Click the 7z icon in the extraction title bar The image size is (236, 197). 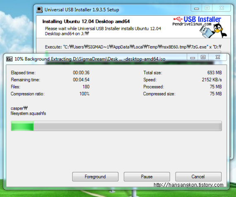coord(10,59)
